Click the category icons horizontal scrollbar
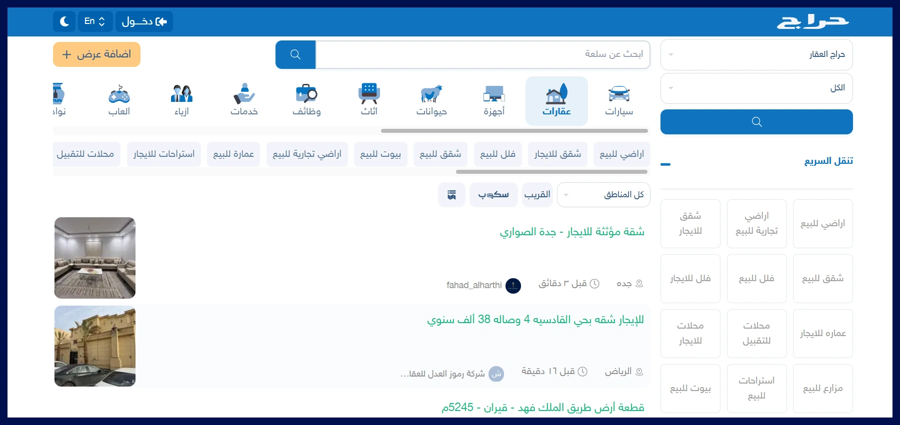 click(x=514, y=131)
